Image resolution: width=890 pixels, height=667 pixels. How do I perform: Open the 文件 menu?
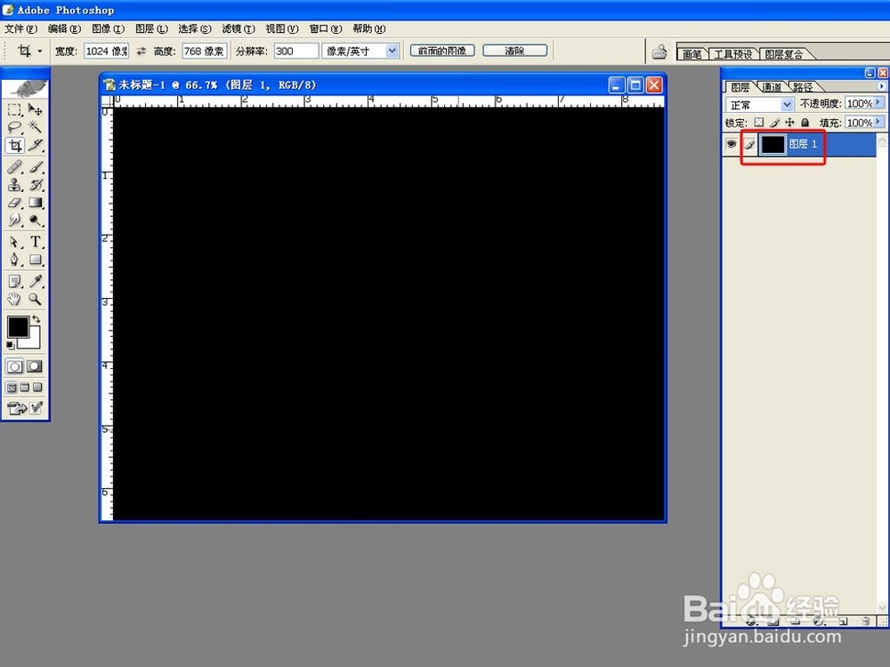[x=21, y=29]
